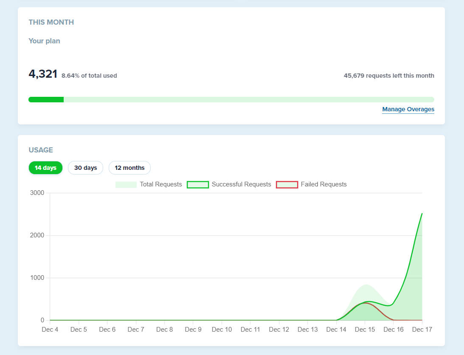Viewport: 464px width, 355px height.
Task: Click the 4,321 requests used figure
Action: (43, 74)
